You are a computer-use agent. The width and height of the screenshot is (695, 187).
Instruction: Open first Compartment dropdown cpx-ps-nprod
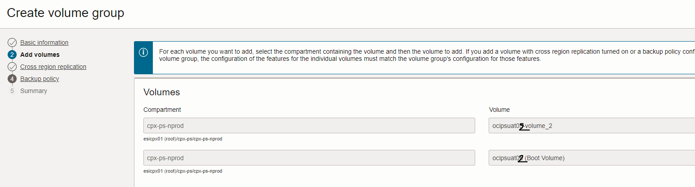(x=309, y=126)
